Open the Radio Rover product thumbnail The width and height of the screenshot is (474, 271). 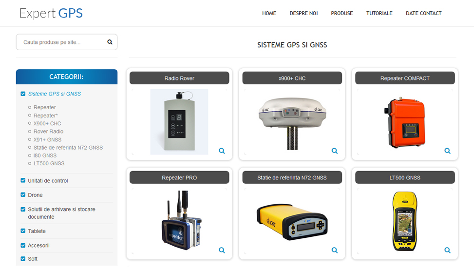point(179,121)
